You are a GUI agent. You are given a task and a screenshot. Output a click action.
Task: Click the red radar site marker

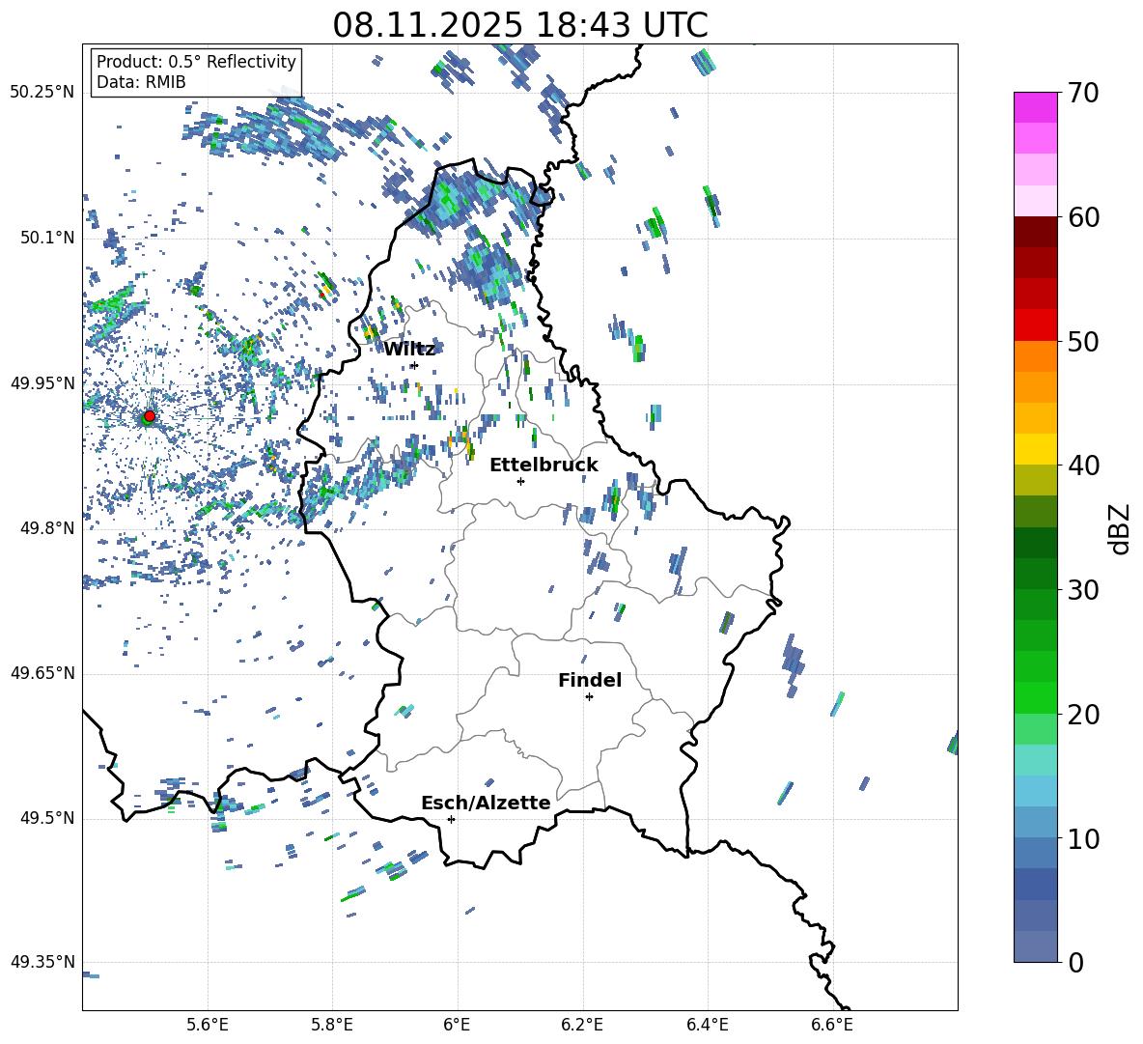[x=149, y=416]
